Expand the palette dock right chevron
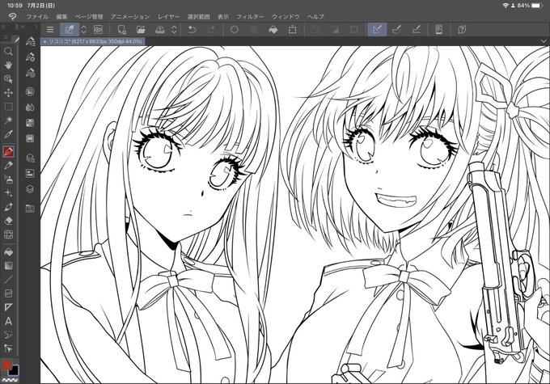The image size is (550, 384). click(36, 27)
